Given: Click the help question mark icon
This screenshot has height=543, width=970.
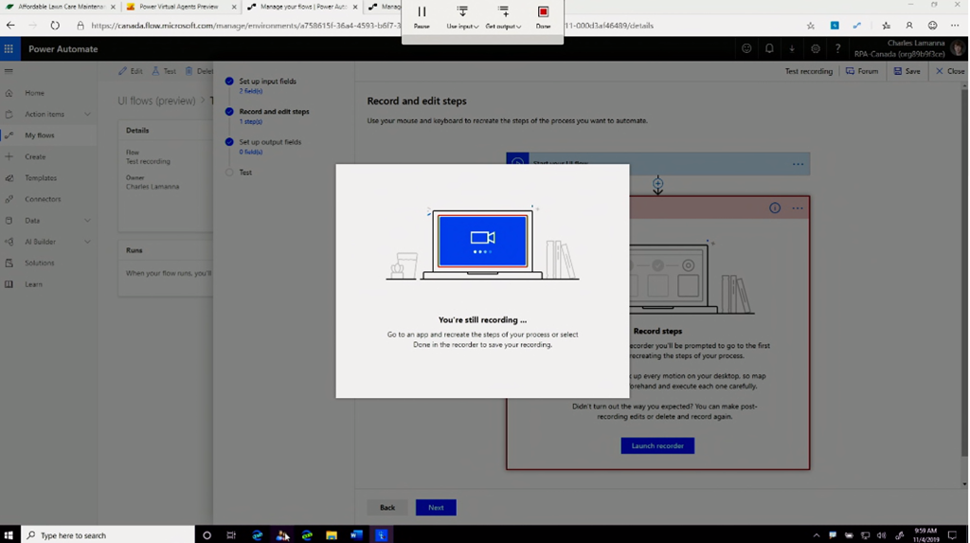Looking at the screenshot, I should coord(837,49).
